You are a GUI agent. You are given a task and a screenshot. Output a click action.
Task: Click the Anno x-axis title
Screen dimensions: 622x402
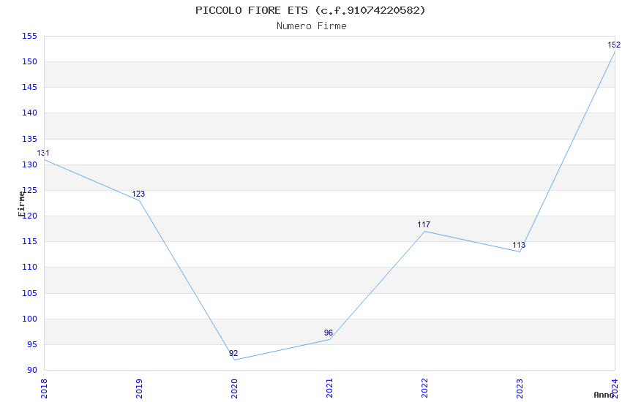[604, 395]
